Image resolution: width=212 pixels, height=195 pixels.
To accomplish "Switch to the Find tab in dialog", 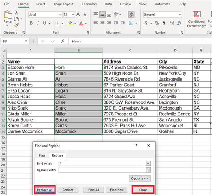I will point(42,156).
